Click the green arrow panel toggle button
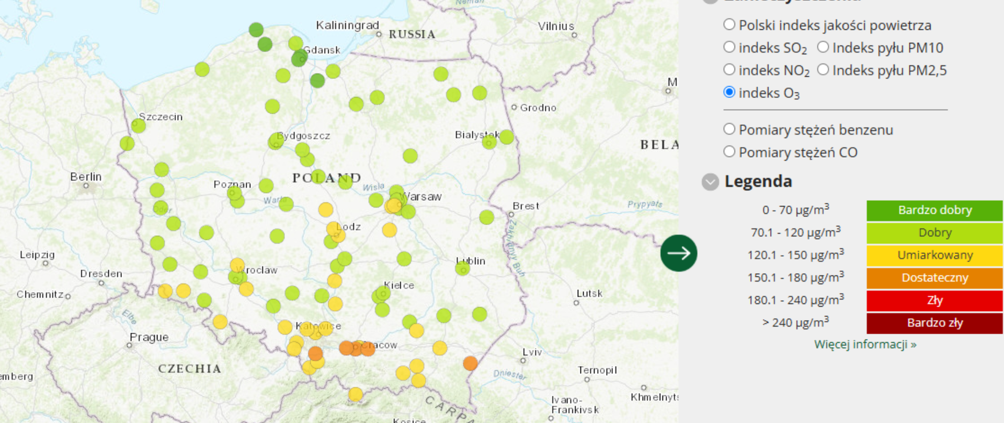 pyautogui.click(x=679, y=253)
